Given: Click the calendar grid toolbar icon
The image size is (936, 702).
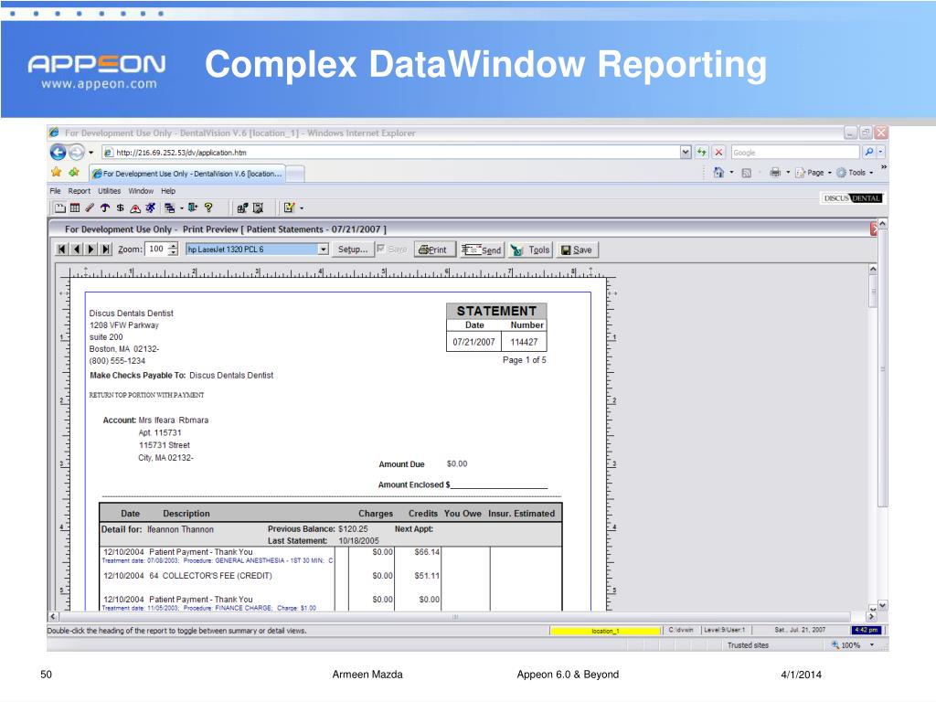Looking at the screenshot, I should (75, 207).
